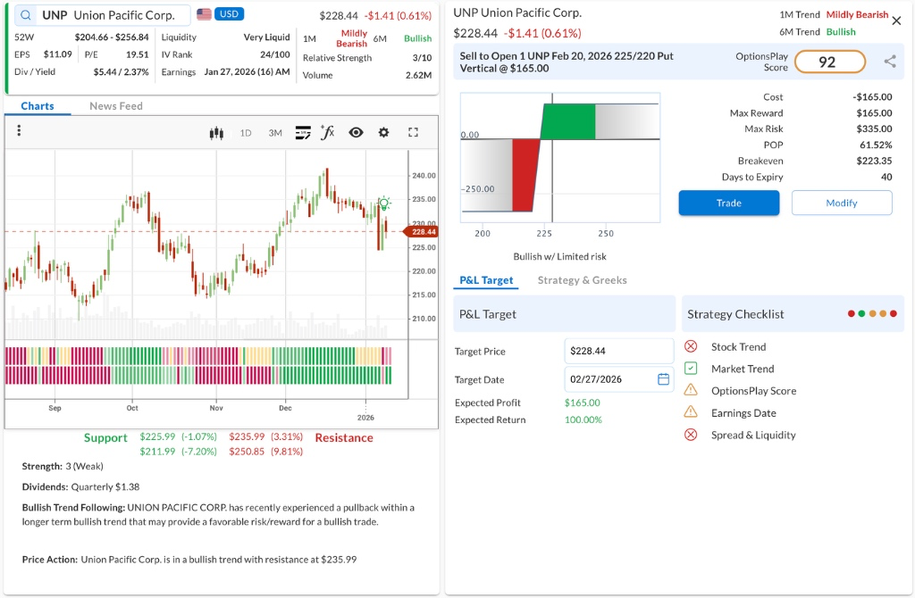
Task: Click the Trade button
Action: [728, 203]
